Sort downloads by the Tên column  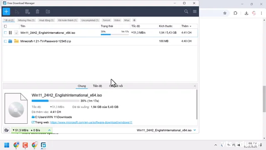(x=23, y=26)
